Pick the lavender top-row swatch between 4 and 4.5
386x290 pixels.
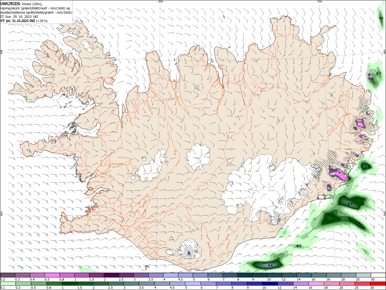171,275
